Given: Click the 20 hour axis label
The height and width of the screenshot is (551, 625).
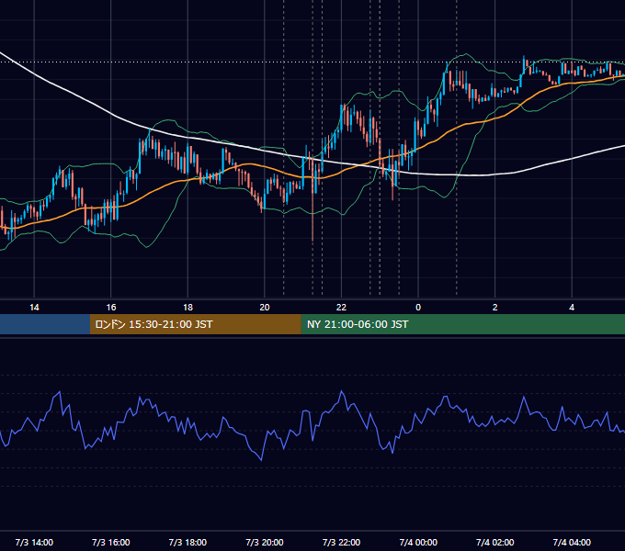Looking at the screenshot, I should (x=265, y=308).
